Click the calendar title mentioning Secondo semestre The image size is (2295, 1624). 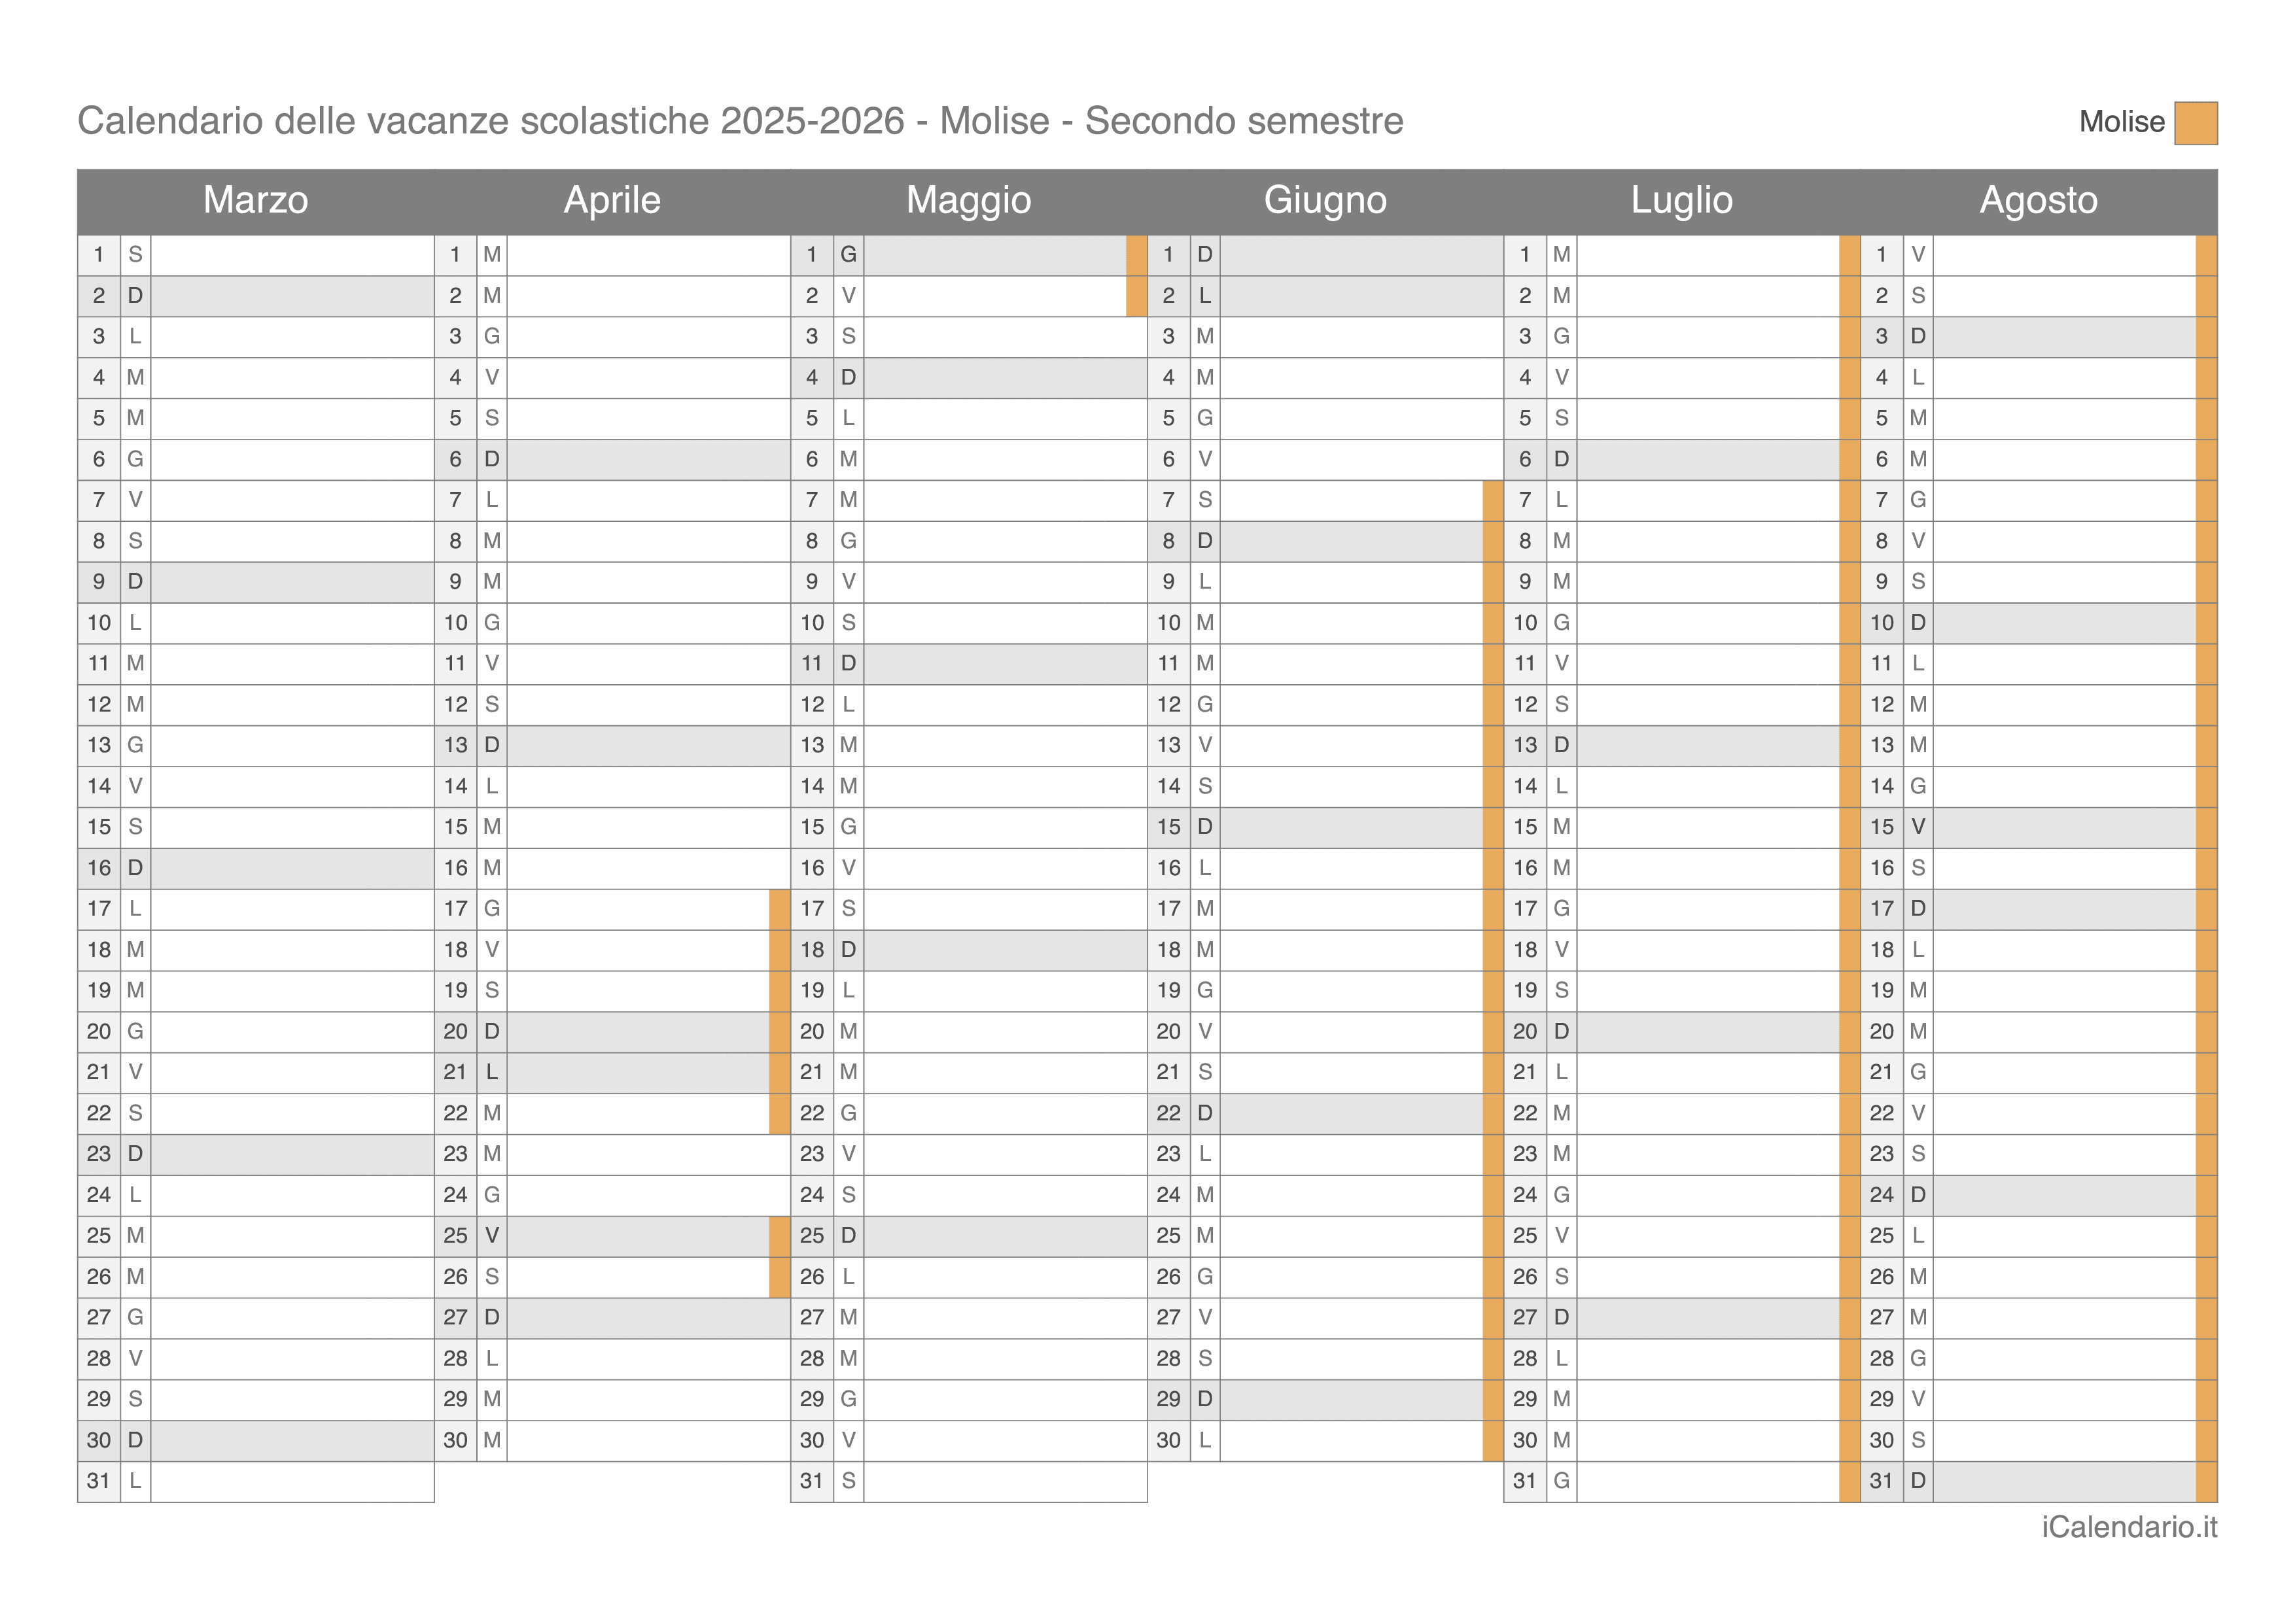click(740, 121)
